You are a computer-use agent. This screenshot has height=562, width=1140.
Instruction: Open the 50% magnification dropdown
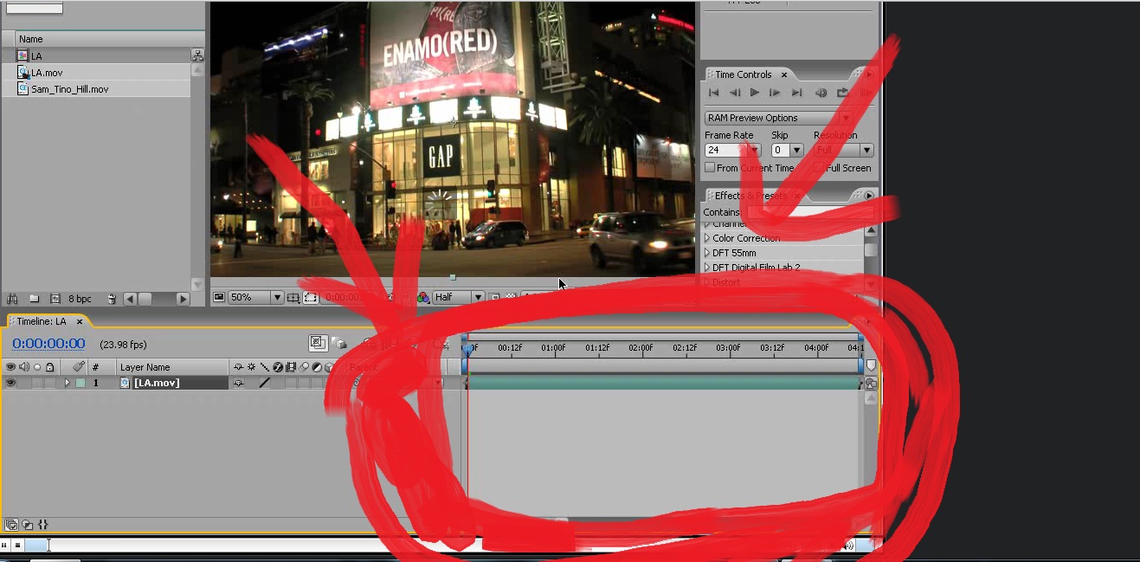click(x=256, y=297)
